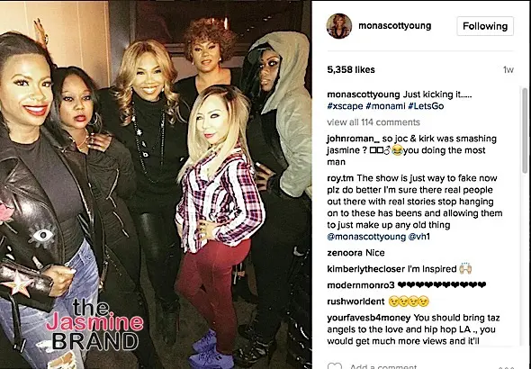Expand view all 114 comments
The width and height of the screenshot is (531, 369).
(373, 122)
